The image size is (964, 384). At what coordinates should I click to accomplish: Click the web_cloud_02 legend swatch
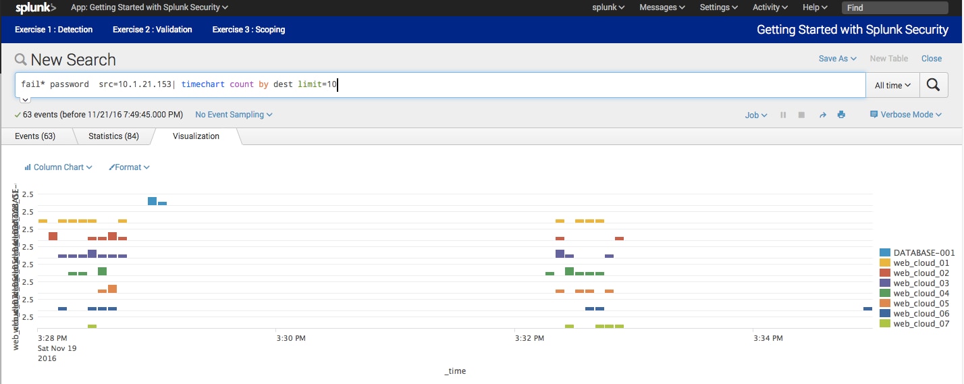[x=885, y=273]
